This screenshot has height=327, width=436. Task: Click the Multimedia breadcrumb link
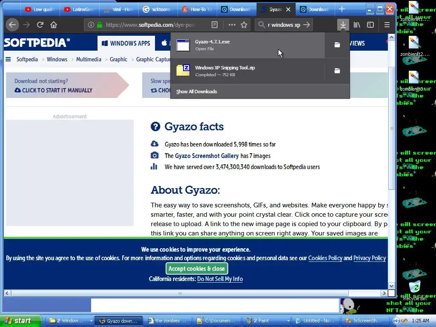tap(89, 59)
